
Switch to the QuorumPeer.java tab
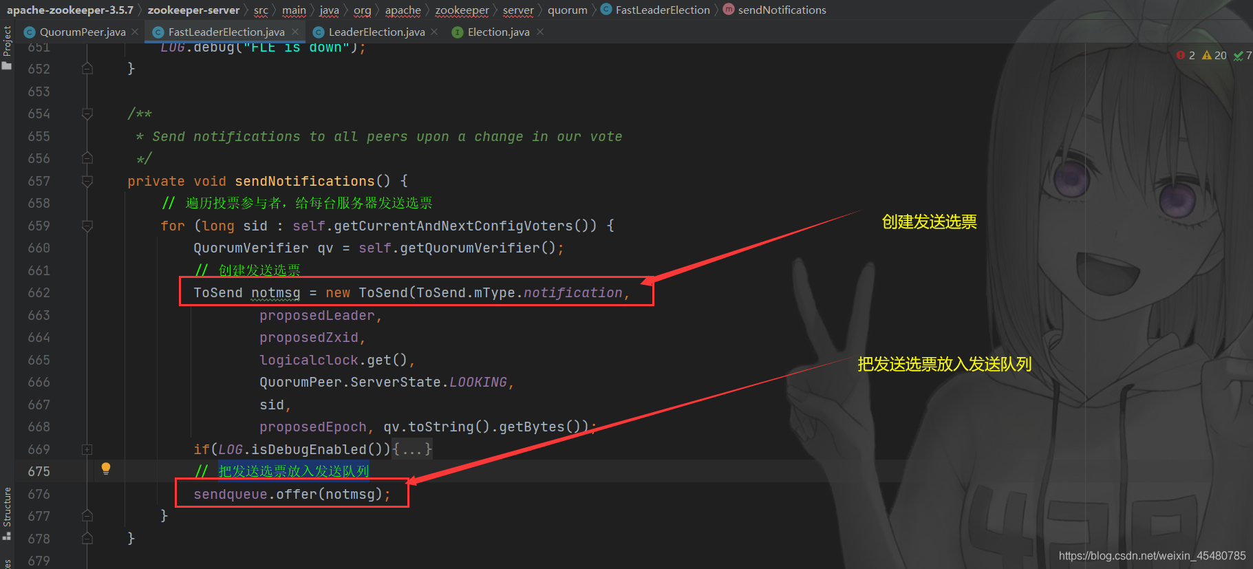click(x=83, y=32)
